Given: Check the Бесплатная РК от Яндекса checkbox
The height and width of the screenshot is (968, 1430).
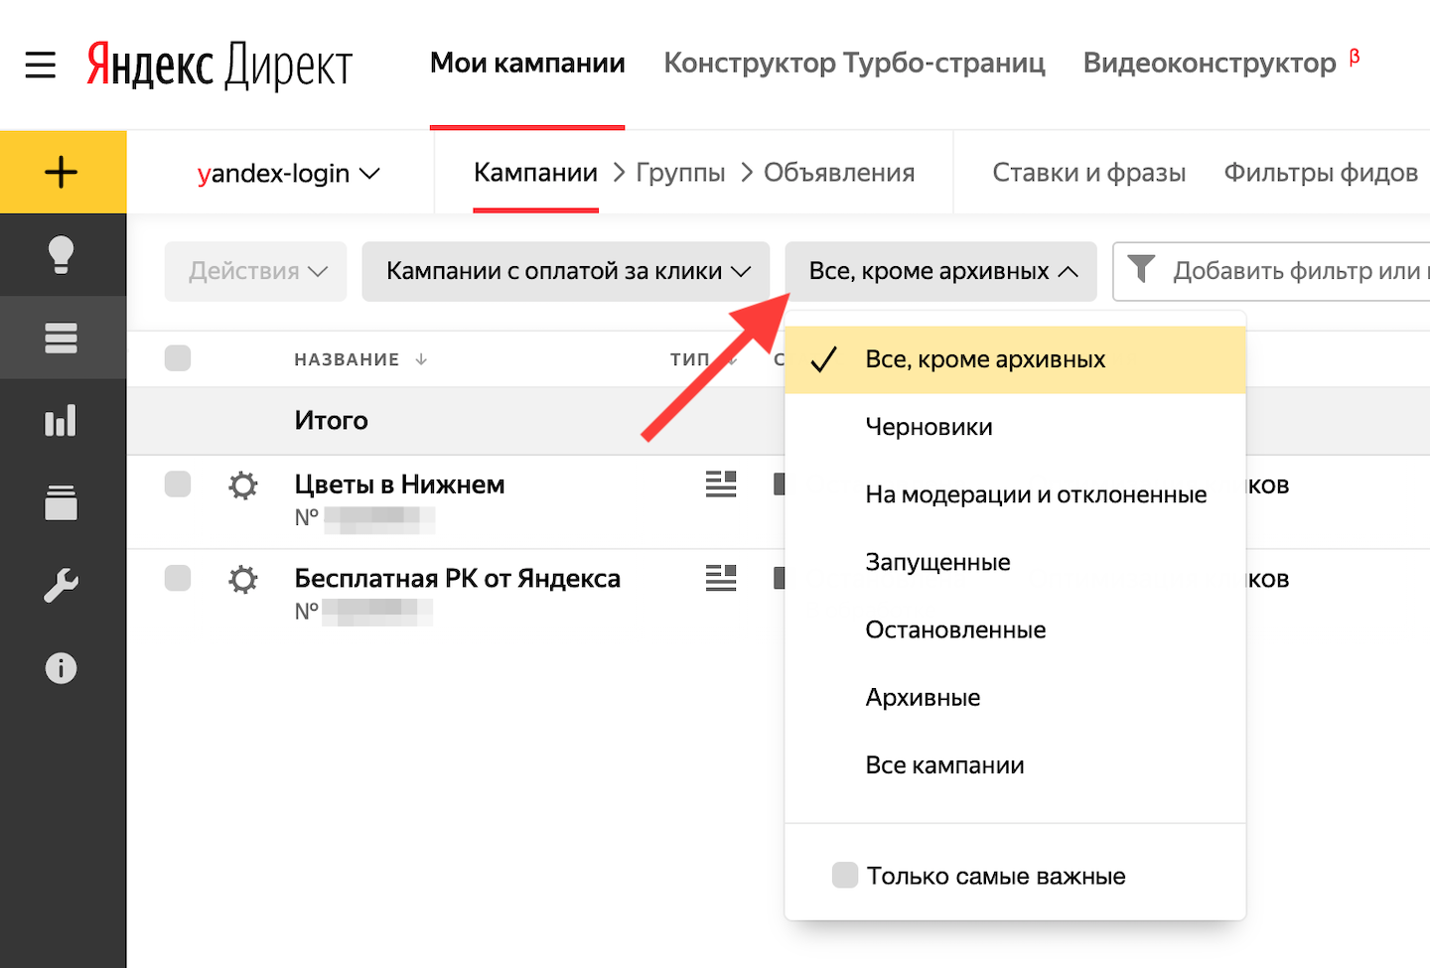Looking at the screenshot, I should 178,577.
